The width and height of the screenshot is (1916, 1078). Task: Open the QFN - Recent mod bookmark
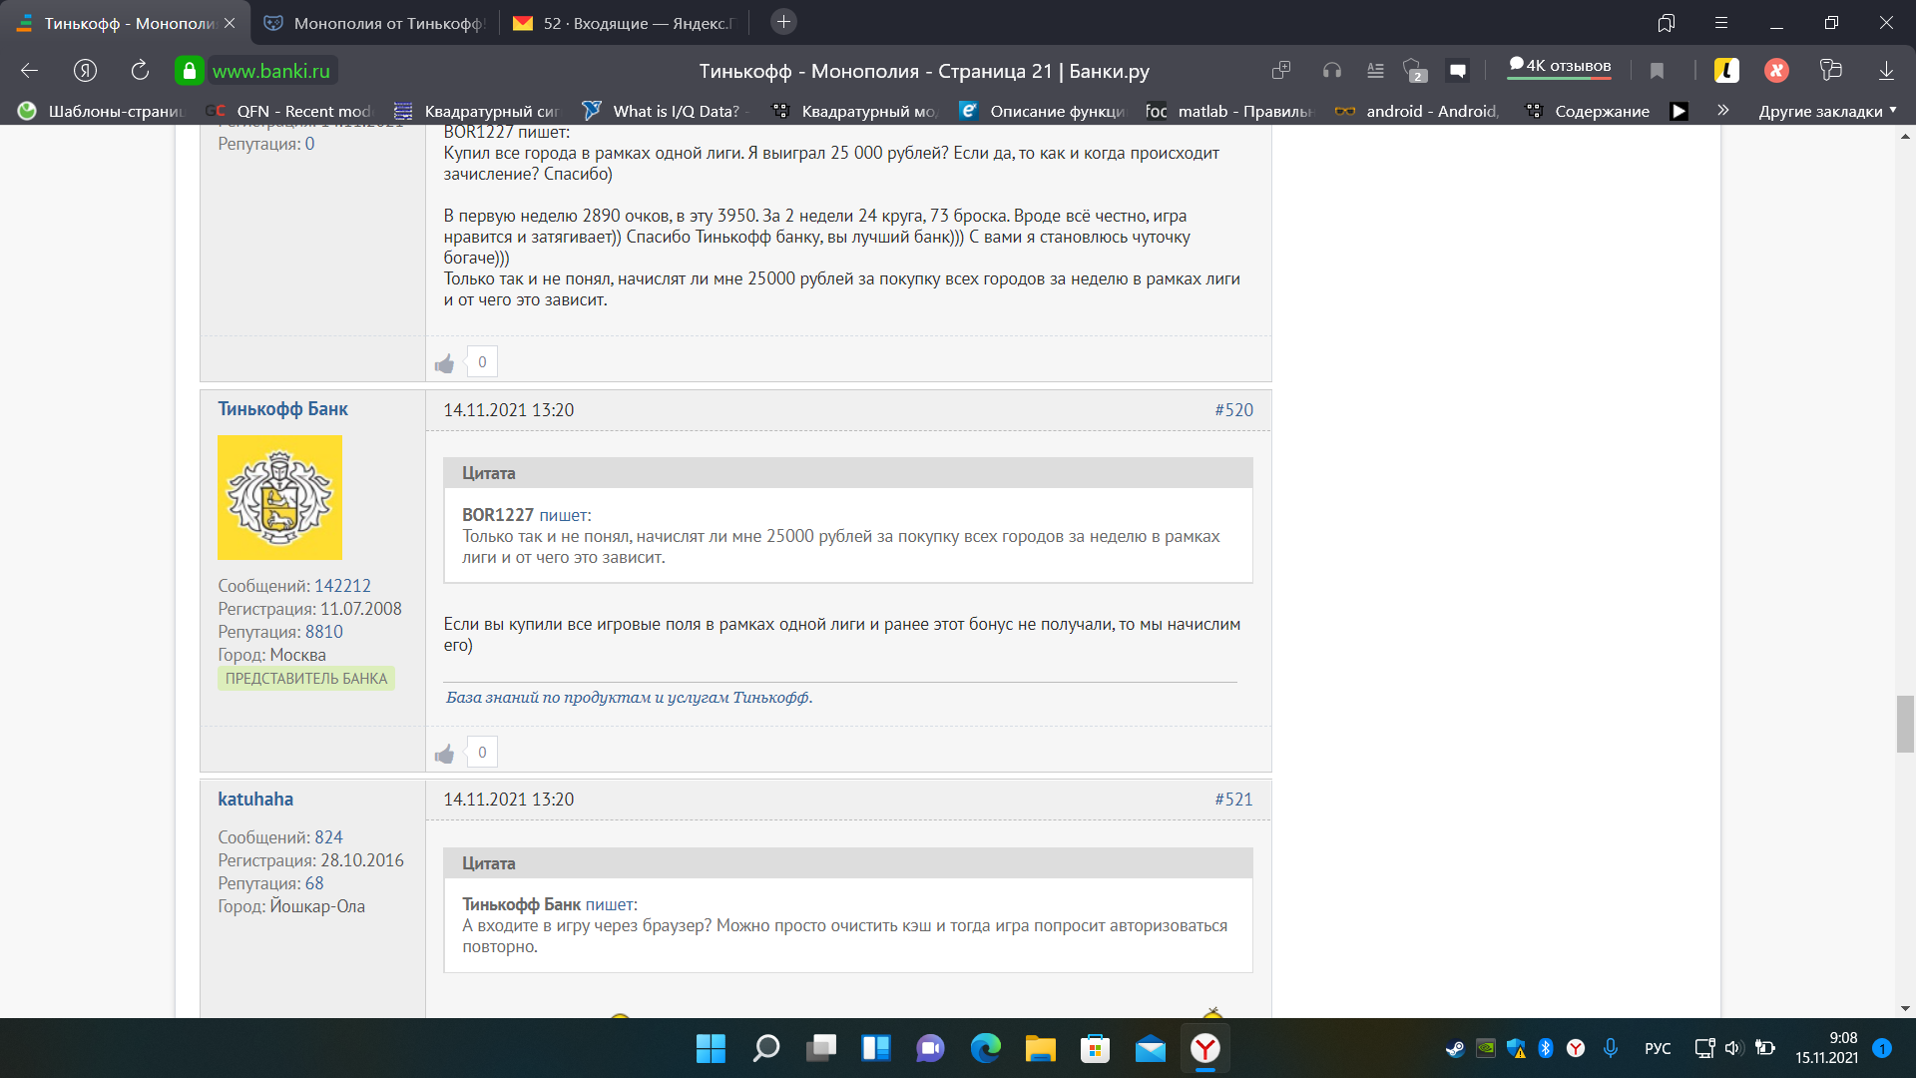[288, 111]
